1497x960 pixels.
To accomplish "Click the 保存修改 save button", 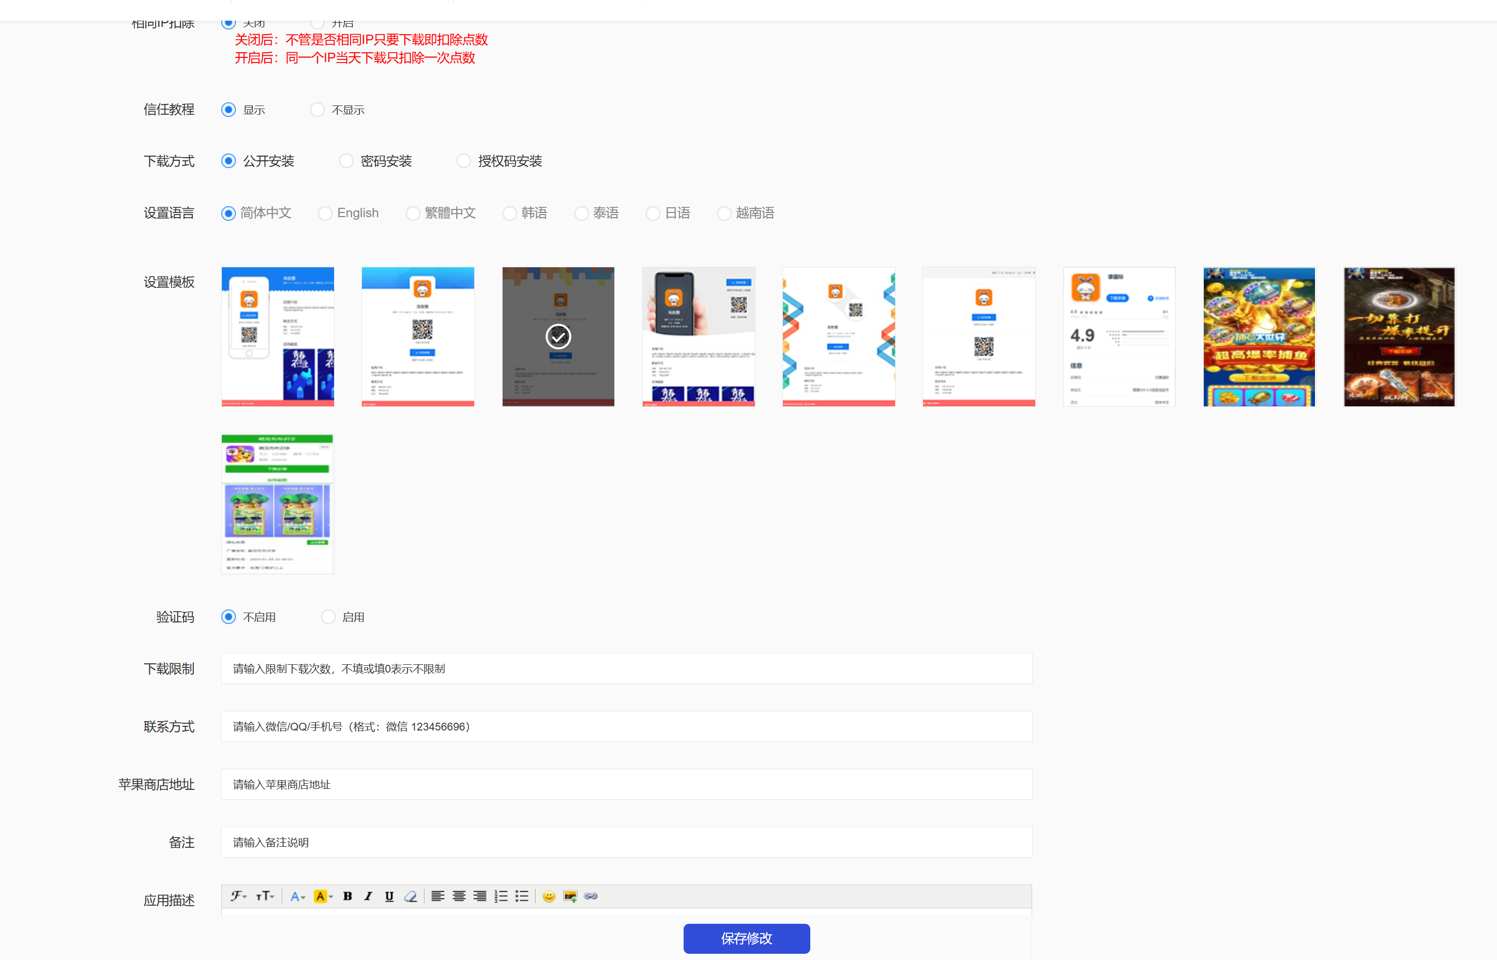I will click(746, 938).
